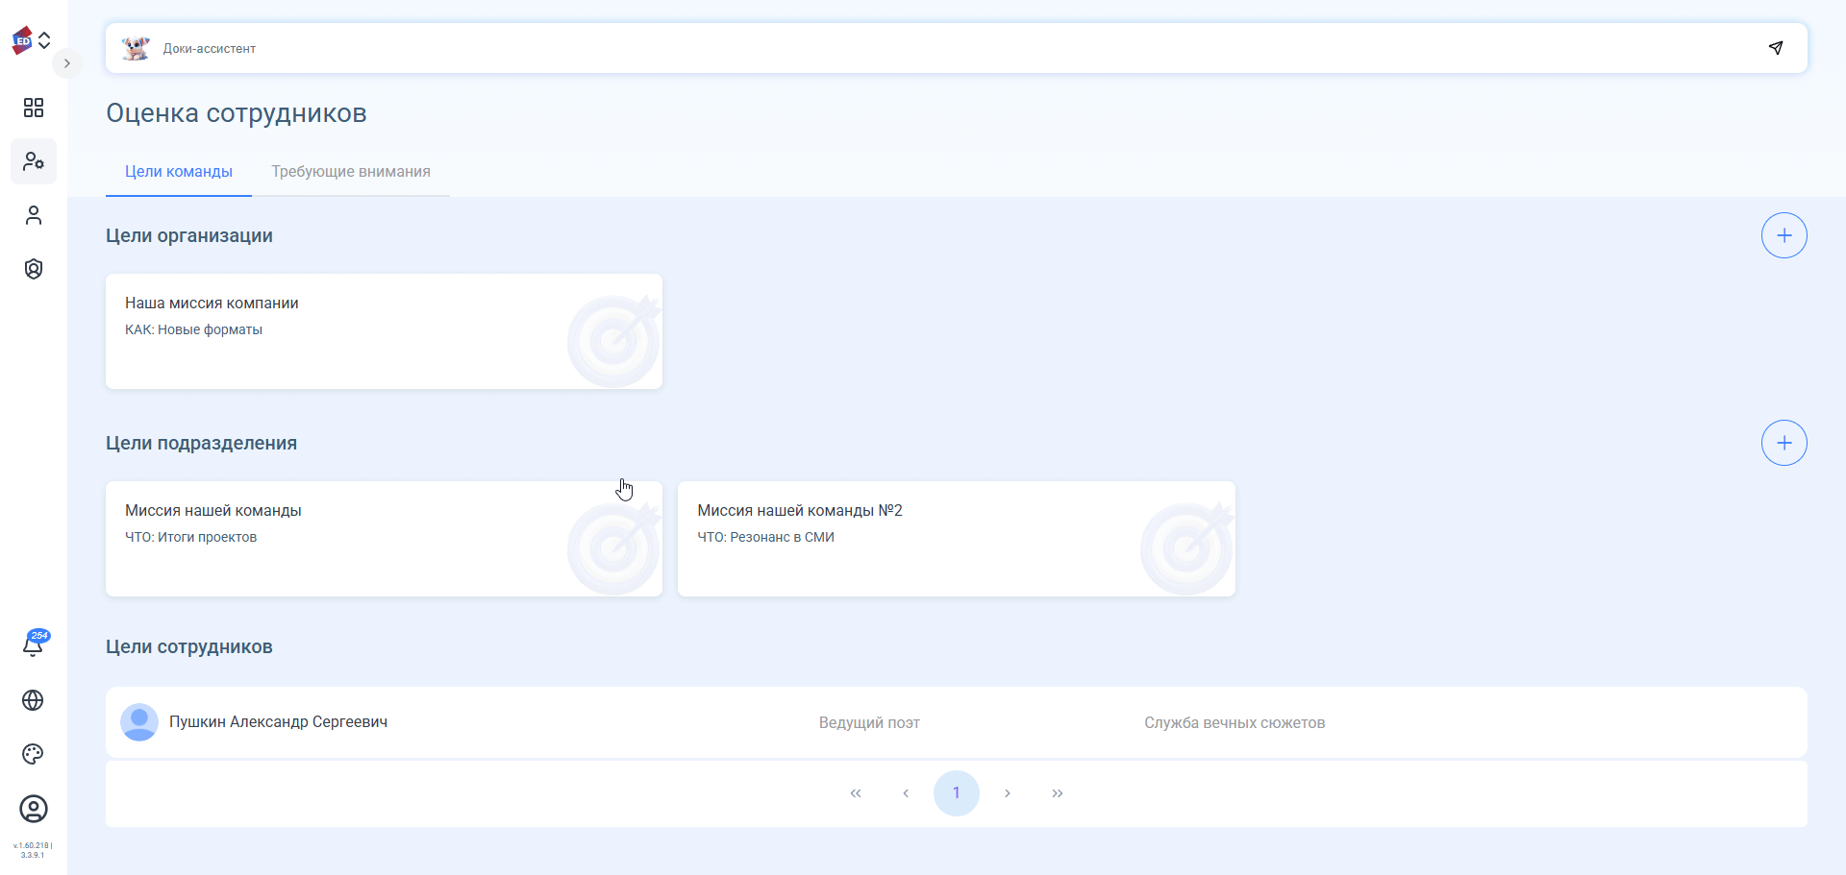Expand the sidebar with chevron arrow
The image size is (1846, 875).
pyautogui.click(x=66, y=63)
